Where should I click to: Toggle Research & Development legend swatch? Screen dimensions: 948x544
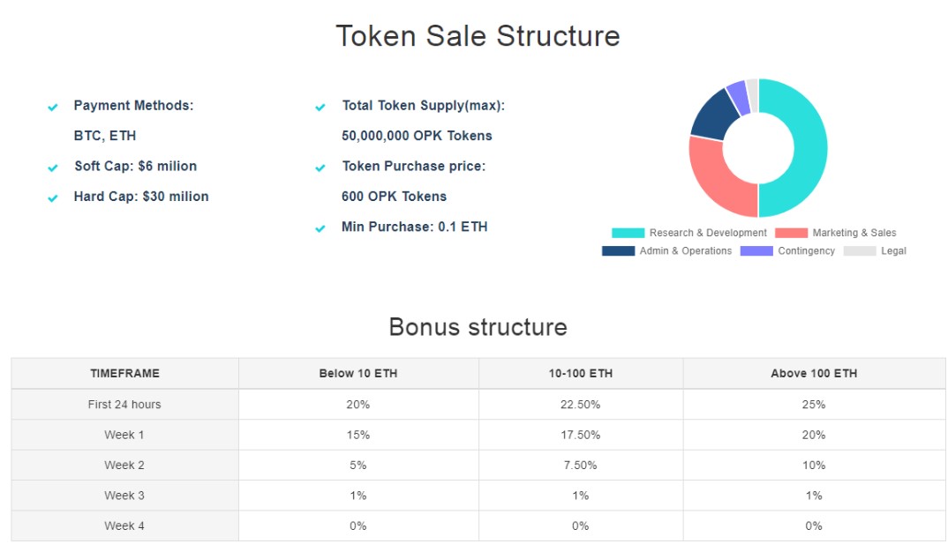coord(628,233)
